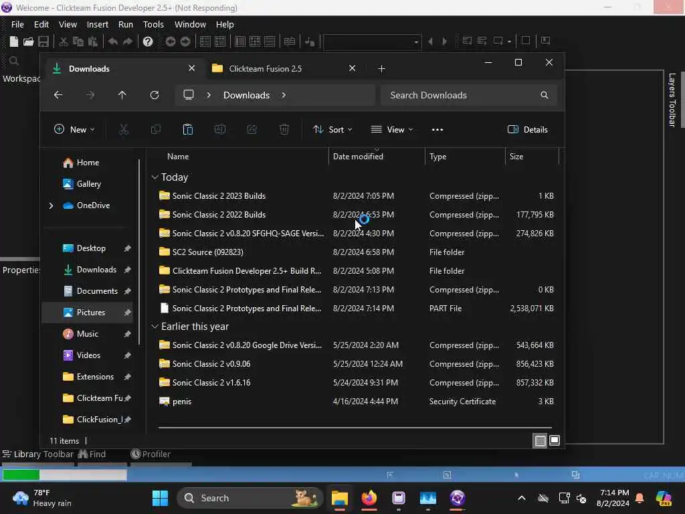
Task: Click the Help question mark icon in Fusion
Action: click(148, 41)
